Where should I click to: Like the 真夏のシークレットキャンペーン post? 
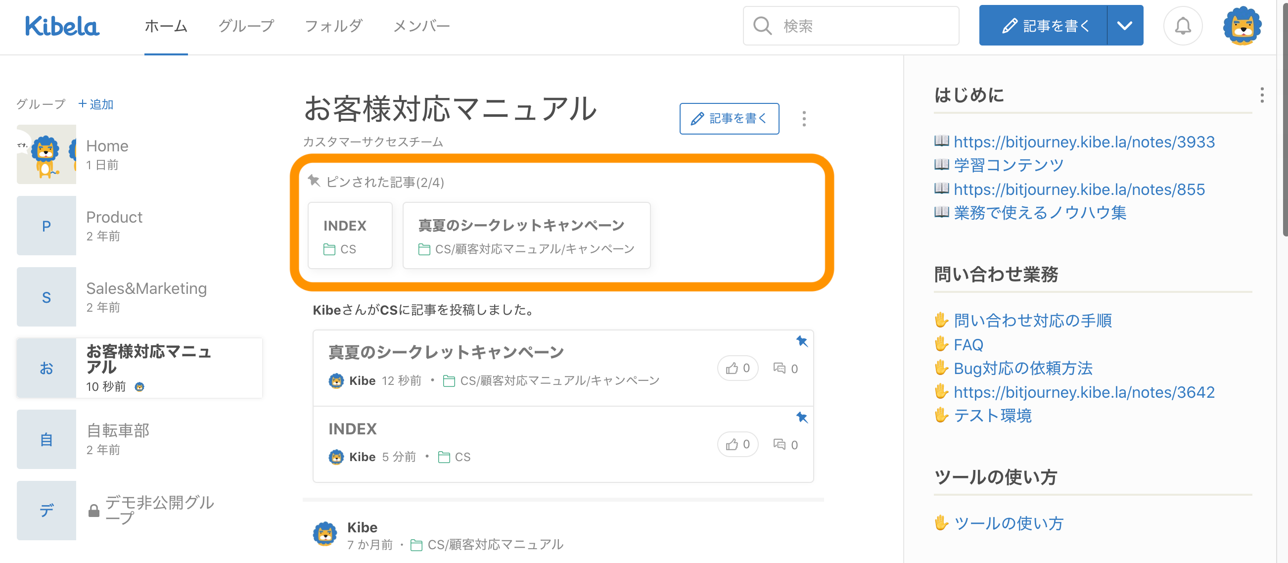[737, 369]
